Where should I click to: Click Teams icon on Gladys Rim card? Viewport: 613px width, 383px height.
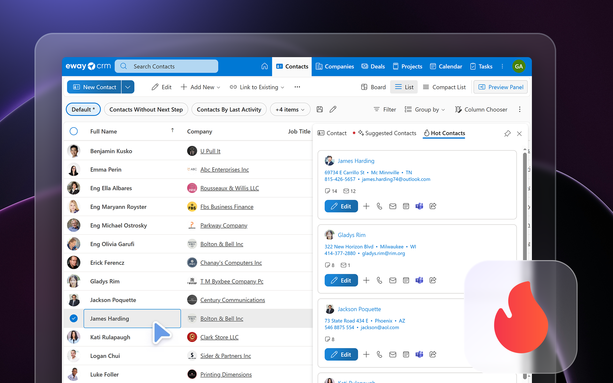click(x=419, y=280)
